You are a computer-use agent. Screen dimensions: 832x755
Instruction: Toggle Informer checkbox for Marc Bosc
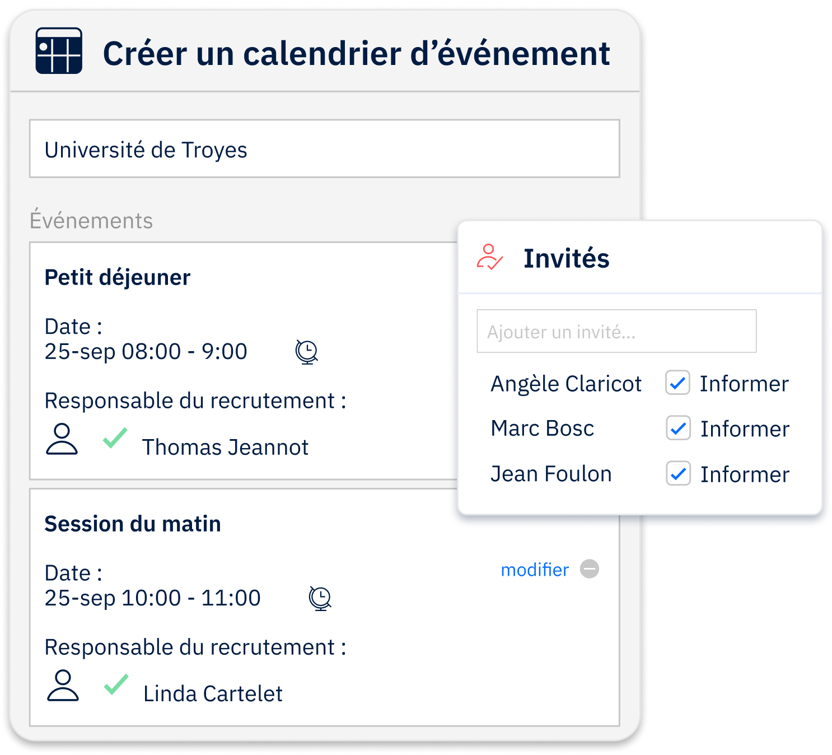[x=678, y=428]
